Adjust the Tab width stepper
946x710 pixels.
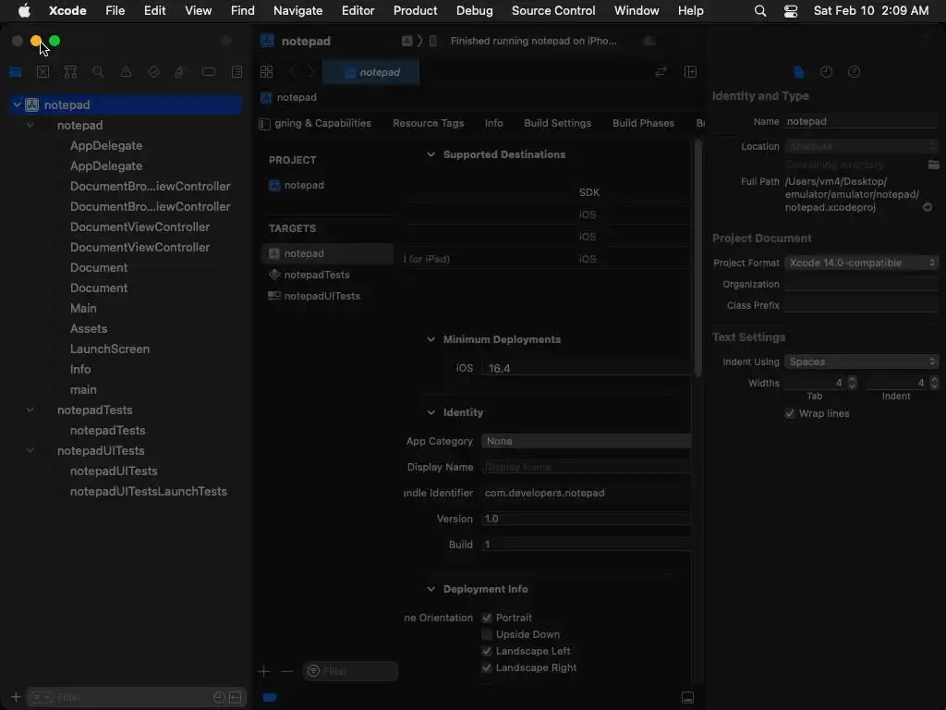(x=852, y=383)
